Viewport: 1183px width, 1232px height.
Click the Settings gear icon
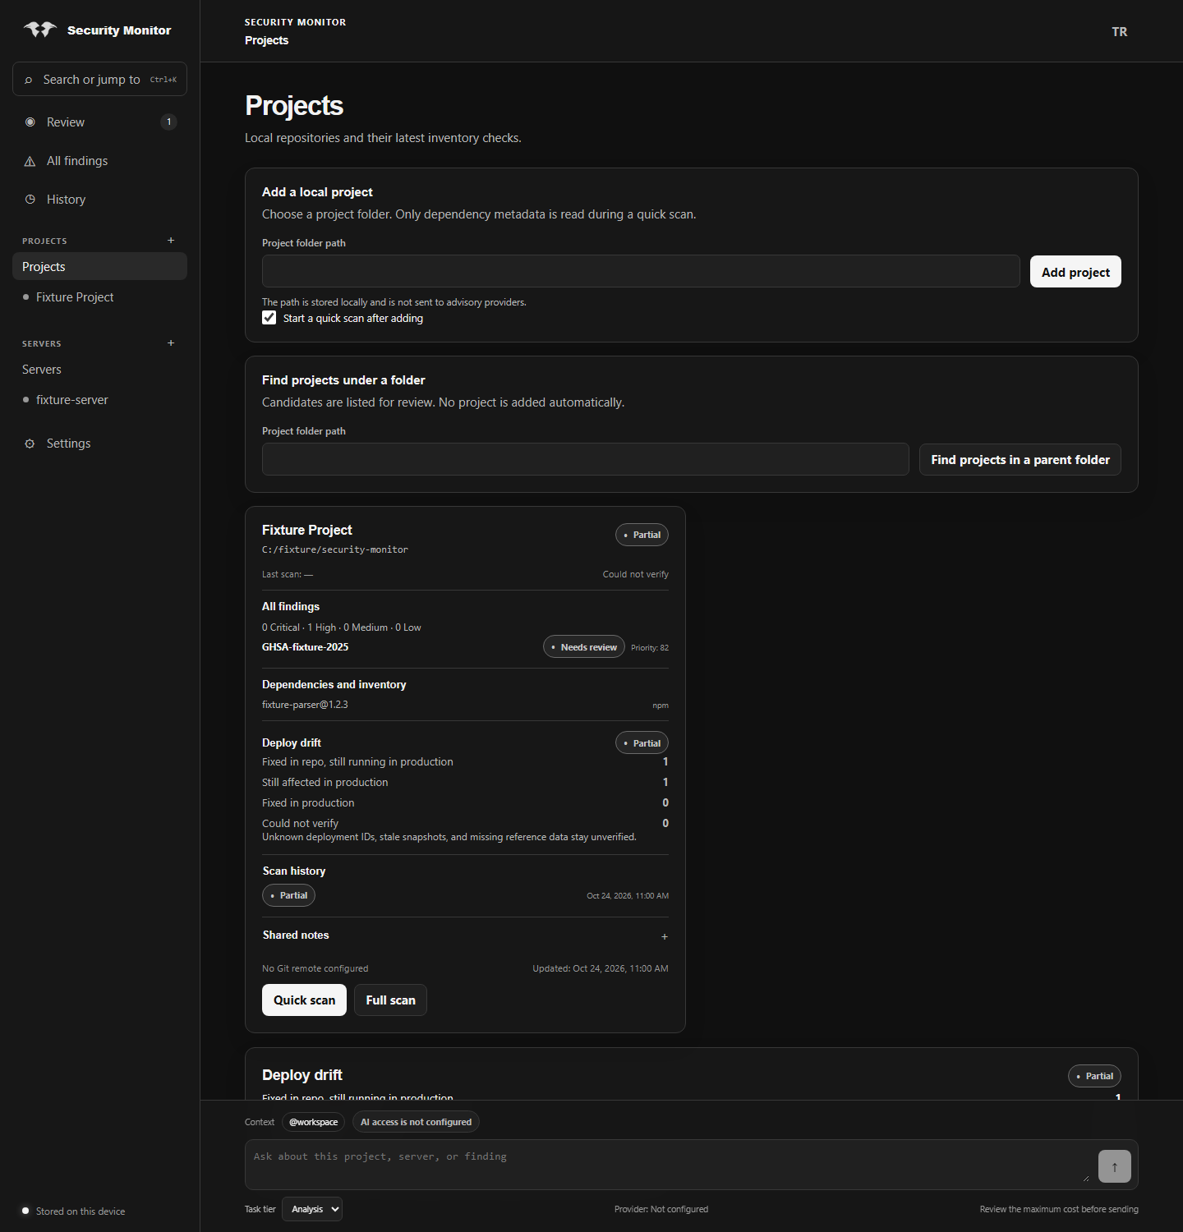(x=30, y=444)
